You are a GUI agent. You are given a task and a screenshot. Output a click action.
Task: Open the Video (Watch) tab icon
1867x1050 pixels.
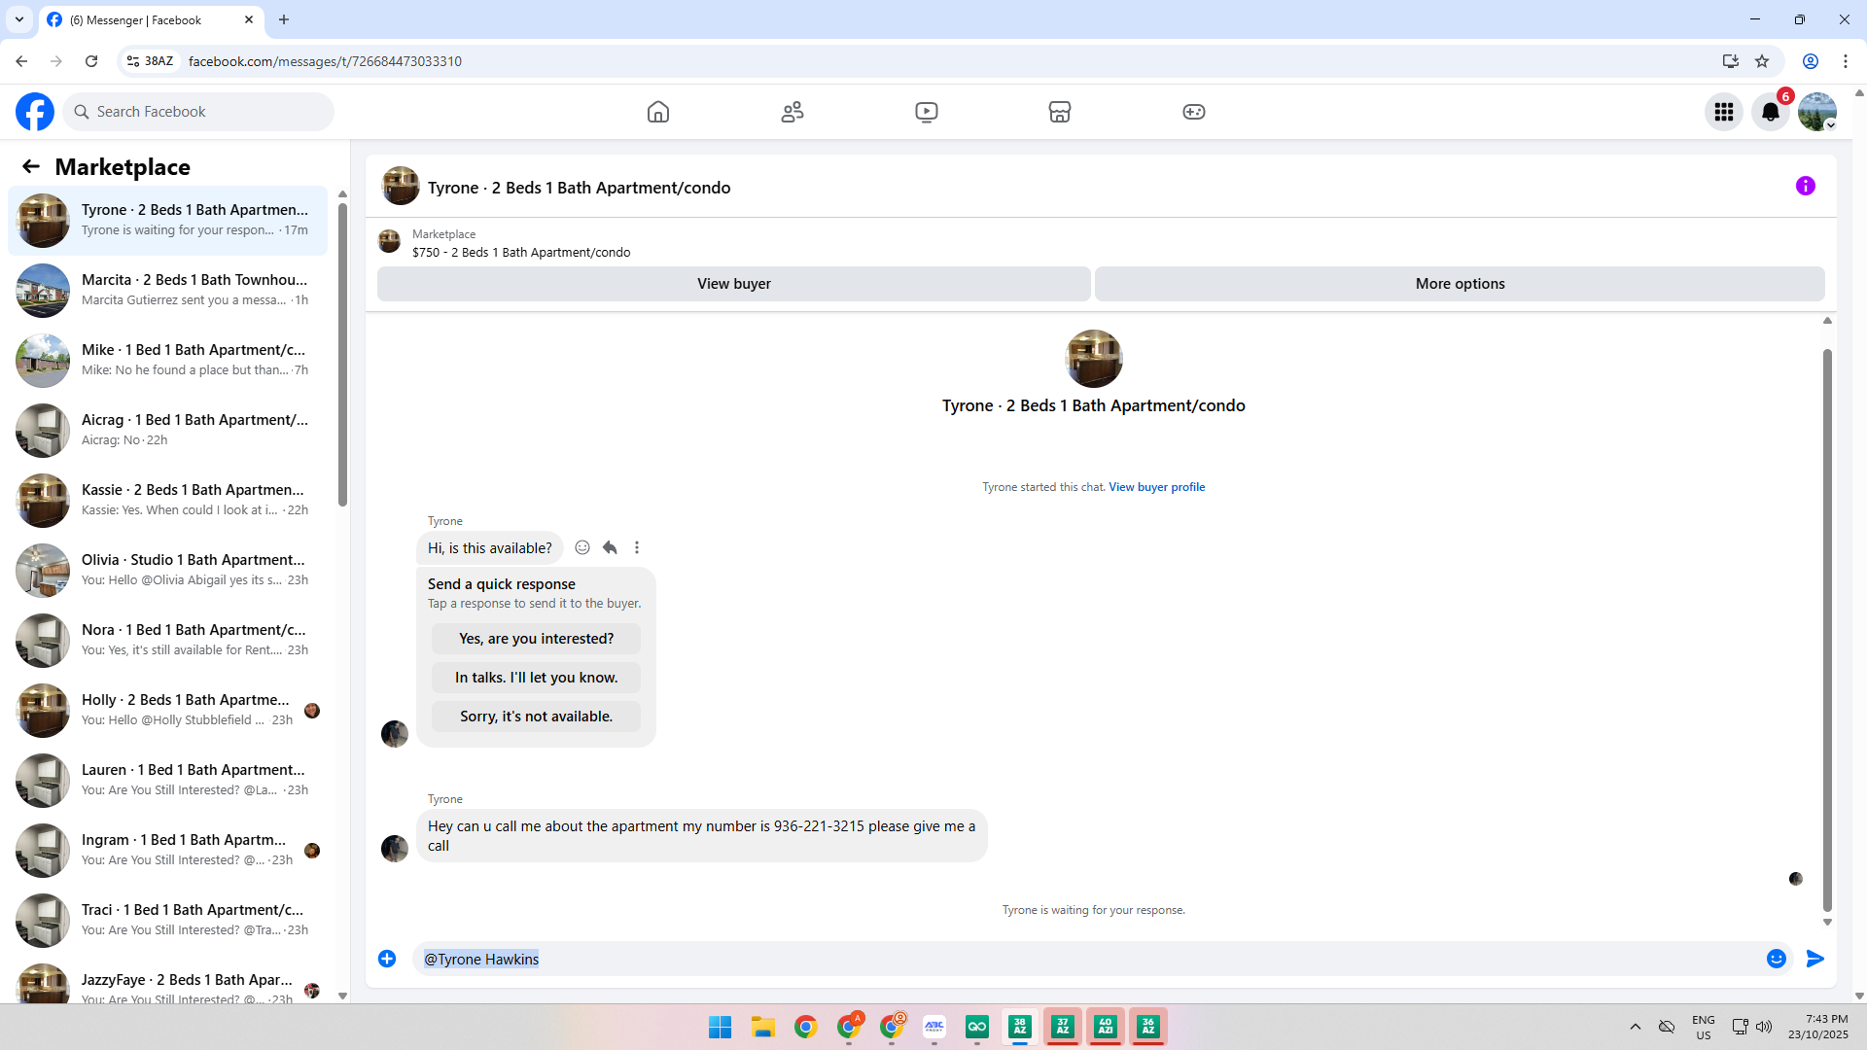click(927, 112)
